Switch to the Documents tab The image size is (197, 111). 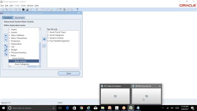(20, 18)
